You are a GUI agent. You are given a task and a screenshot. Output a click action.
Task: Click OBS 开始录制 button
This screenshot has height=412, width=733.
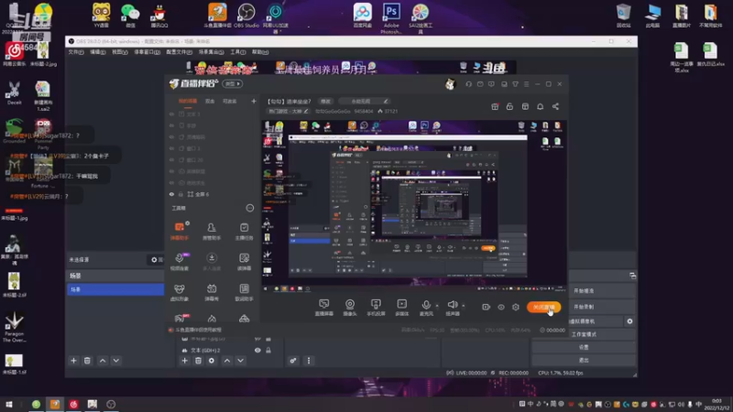coord(602,307)
